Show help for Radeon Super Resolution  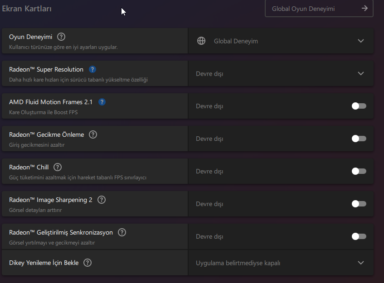pos(92,69)
